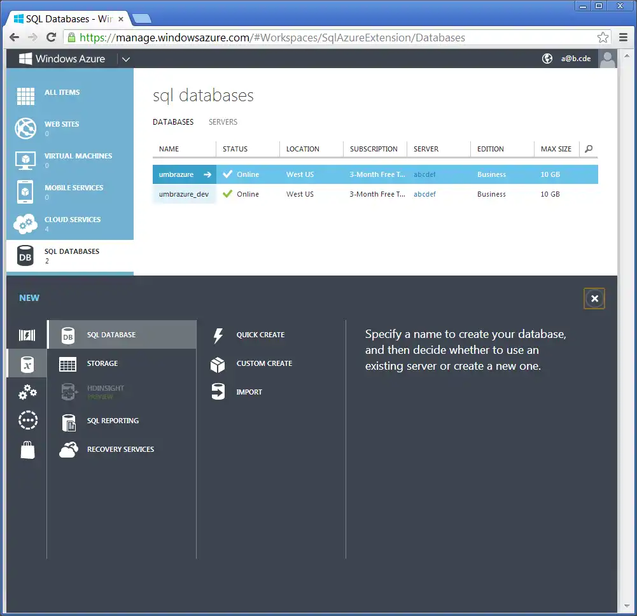Select Network Services dotted-circle icon
Viewport: 637px width, 616px height.
coord(27,420)
